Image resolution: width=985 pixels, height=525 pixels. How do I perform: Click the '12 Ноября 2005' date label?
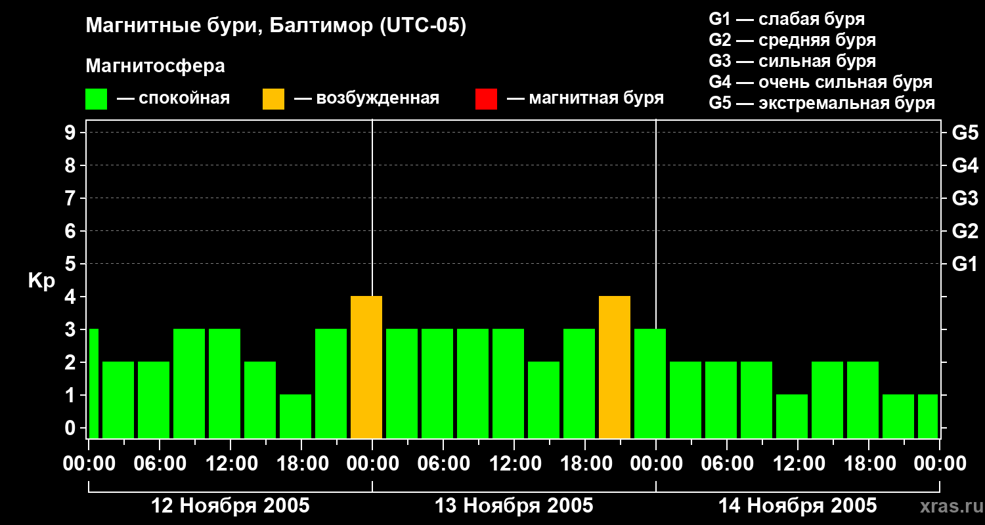(230, 506)
